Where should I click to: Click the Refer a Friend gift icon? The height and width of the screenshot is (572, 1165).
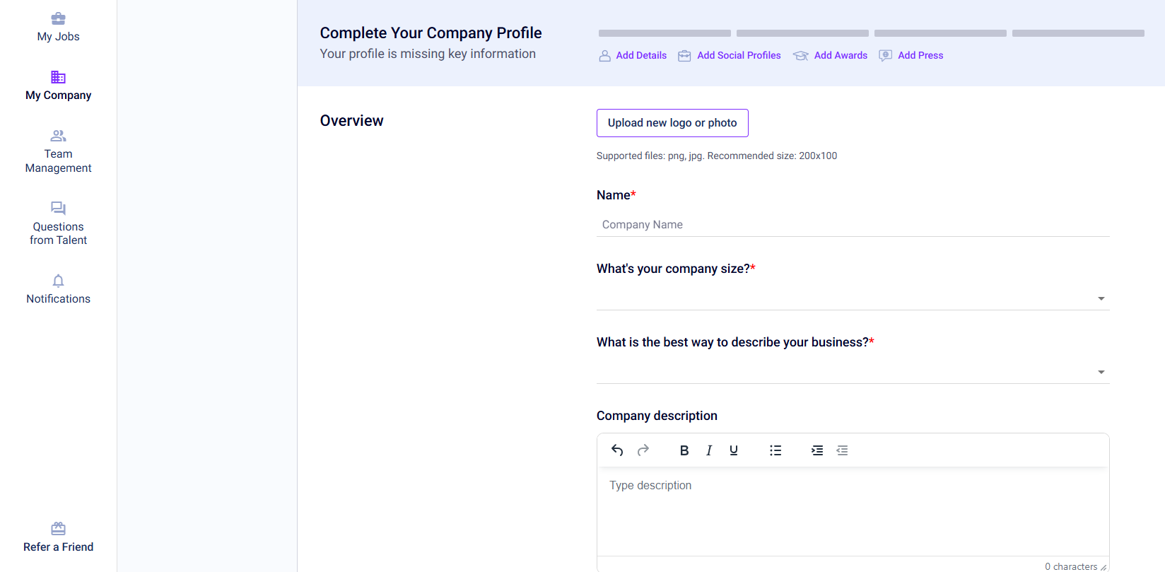[58, 529]
